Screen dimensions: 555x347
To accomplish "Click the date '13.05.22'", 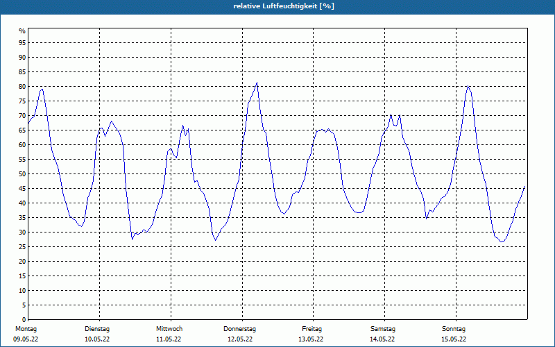I will coord(311,339).
